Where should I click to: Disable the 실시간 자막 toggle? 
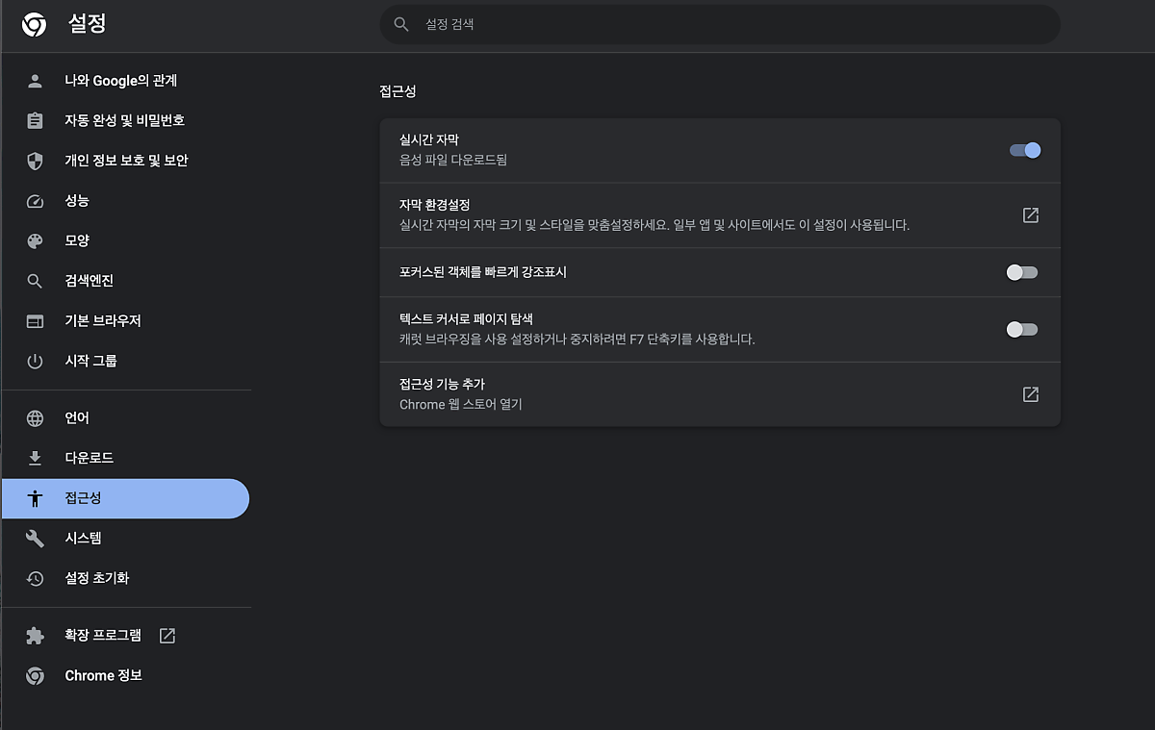[x=1023, y=150]
